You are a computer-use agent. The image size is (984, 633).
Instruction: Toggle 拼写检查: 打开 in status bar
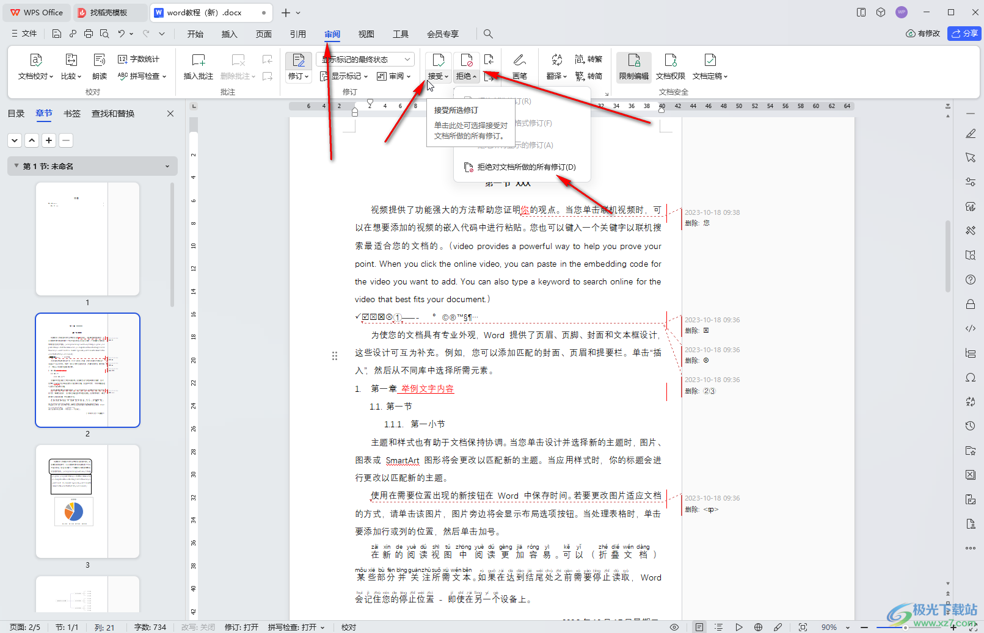[296, 627]
